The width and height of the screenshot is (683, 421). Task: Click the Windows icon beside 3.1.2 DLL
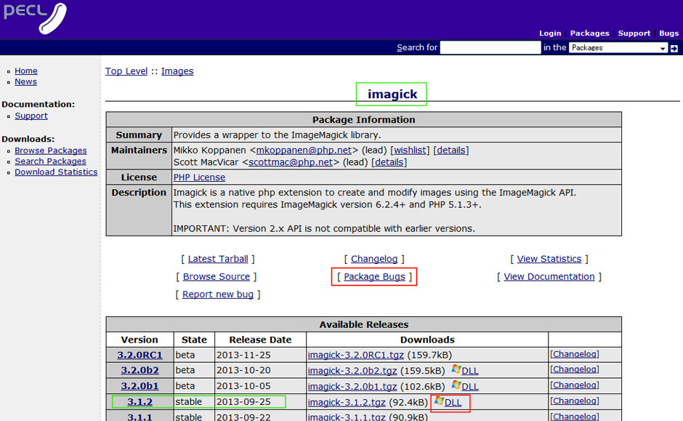pyautogui.click(x=439, y=401)
